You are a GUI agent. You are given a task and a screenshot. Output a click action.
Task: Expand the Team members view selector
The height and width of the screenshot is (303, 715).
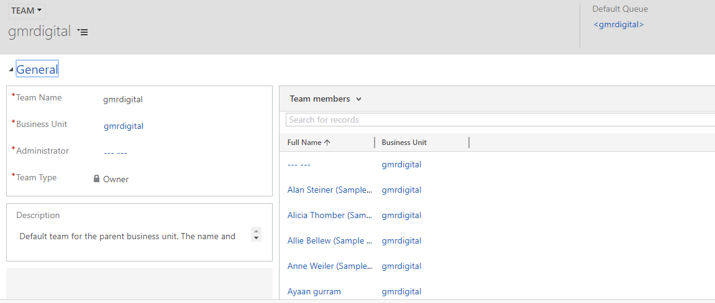tap(359, 99)
